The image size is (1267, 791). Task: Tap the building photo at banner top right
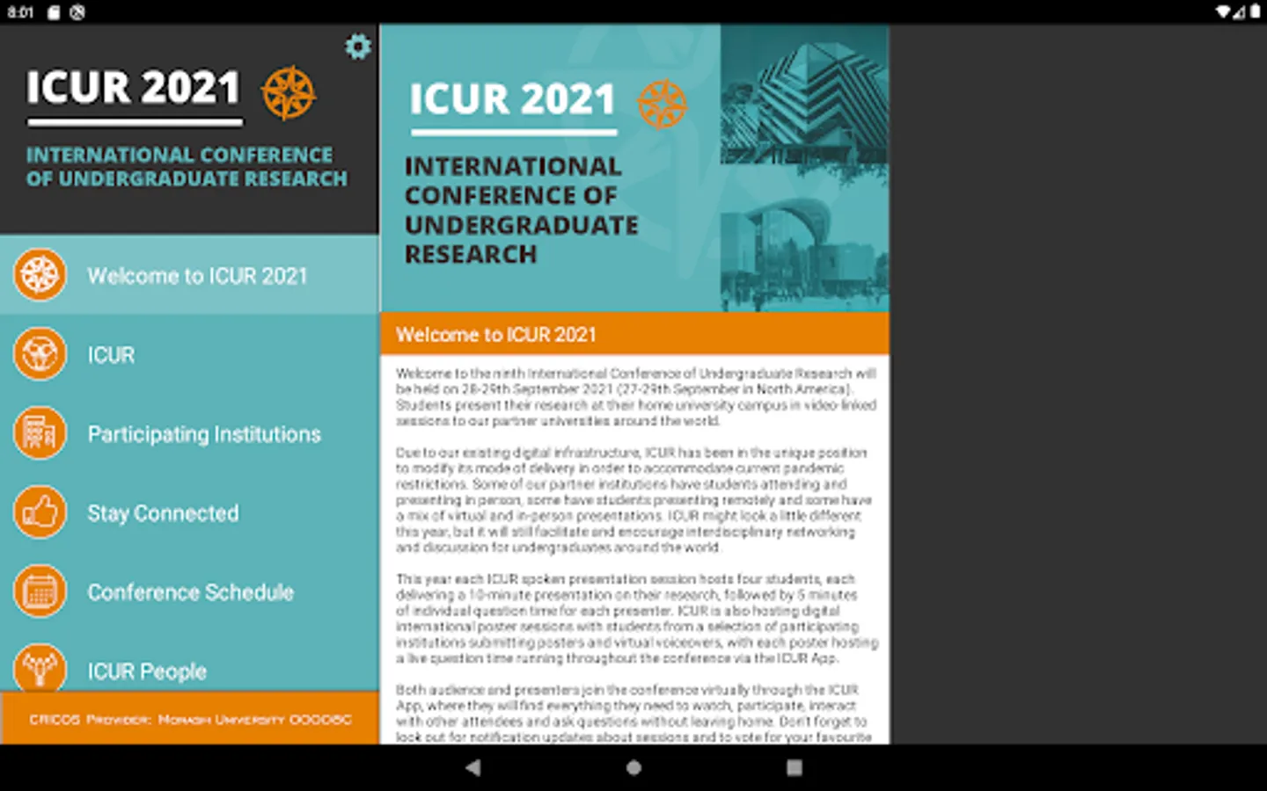804,94
